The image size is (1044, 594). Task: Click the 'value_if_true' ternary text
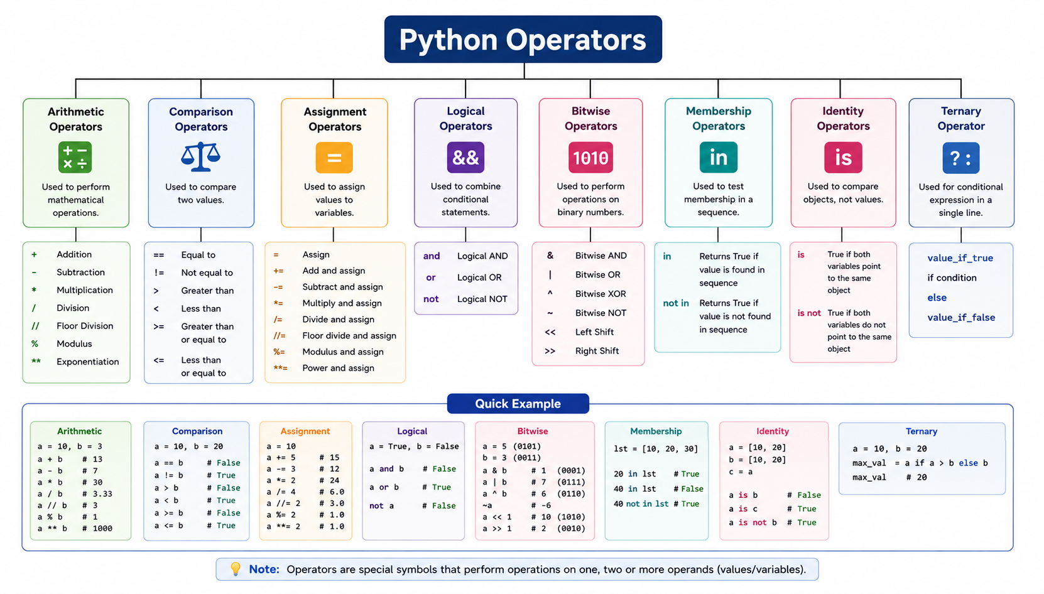point(960,258)
